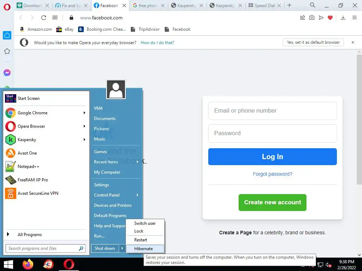Click How do I do that link
Screen dimensions: 362x271
(x=157, y=43)
